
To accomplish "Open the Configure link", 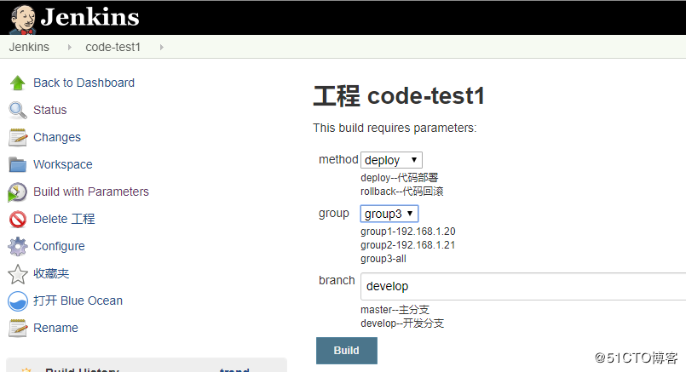I will point(59,246).
